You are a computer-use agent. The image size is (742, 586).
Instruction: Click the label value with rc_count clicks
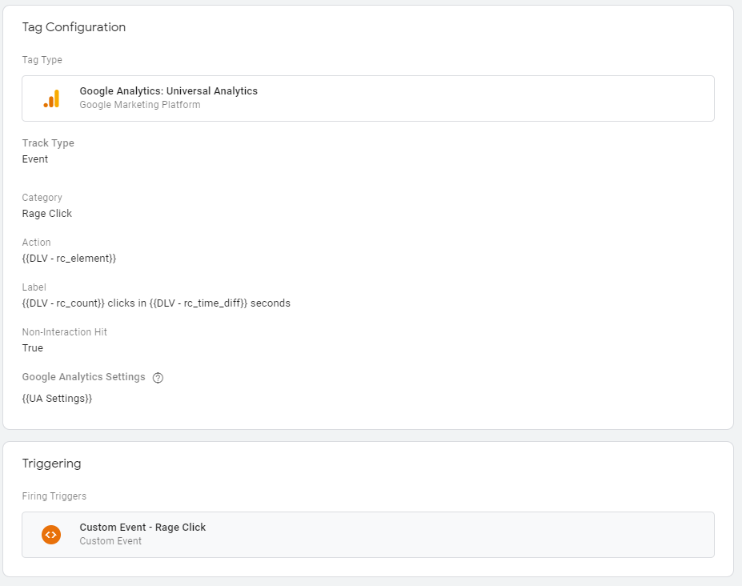(156, 303)
